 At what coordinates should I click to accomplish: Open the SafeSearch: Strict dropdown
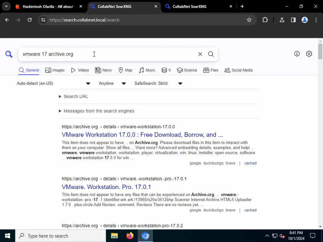tap(158, 83)
